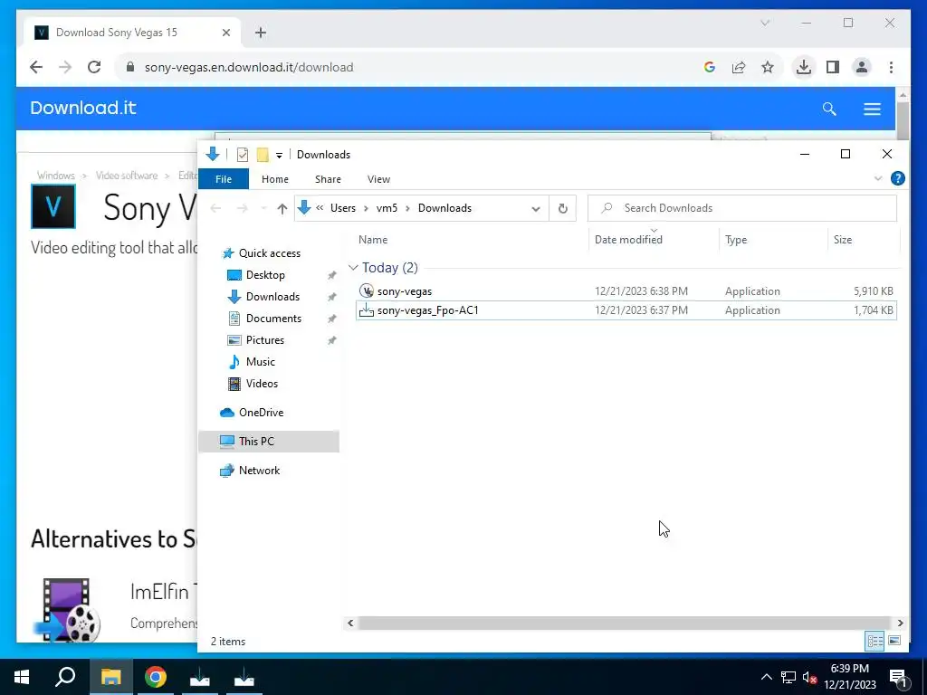This screenshot has height=695, width=927.
Task: Share this page from Chrome toolbar
Action: pos(739,67)
